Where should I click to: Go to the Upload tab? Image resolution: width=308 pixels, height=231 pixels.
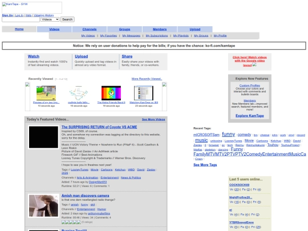point(195,29)
